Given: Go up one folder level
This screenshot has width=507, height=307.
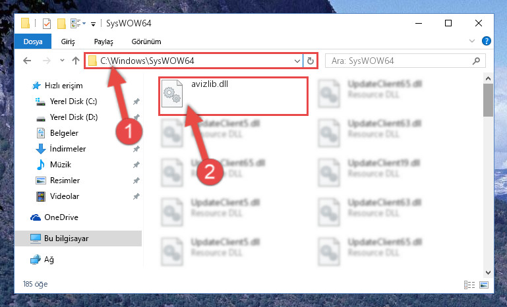Looking at the screenshot, I should (x=76, y=61).
